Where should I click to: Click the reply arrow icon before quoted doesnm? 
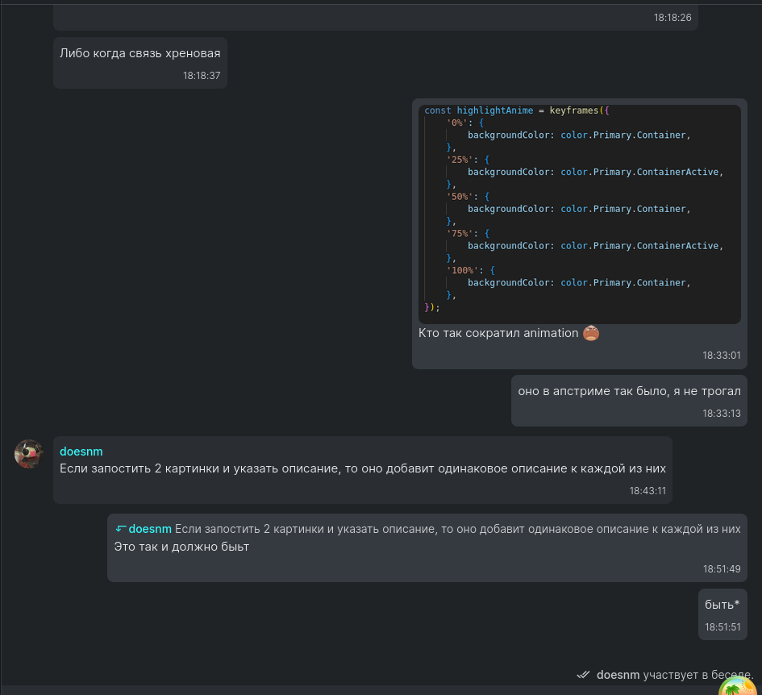[120, 529]
